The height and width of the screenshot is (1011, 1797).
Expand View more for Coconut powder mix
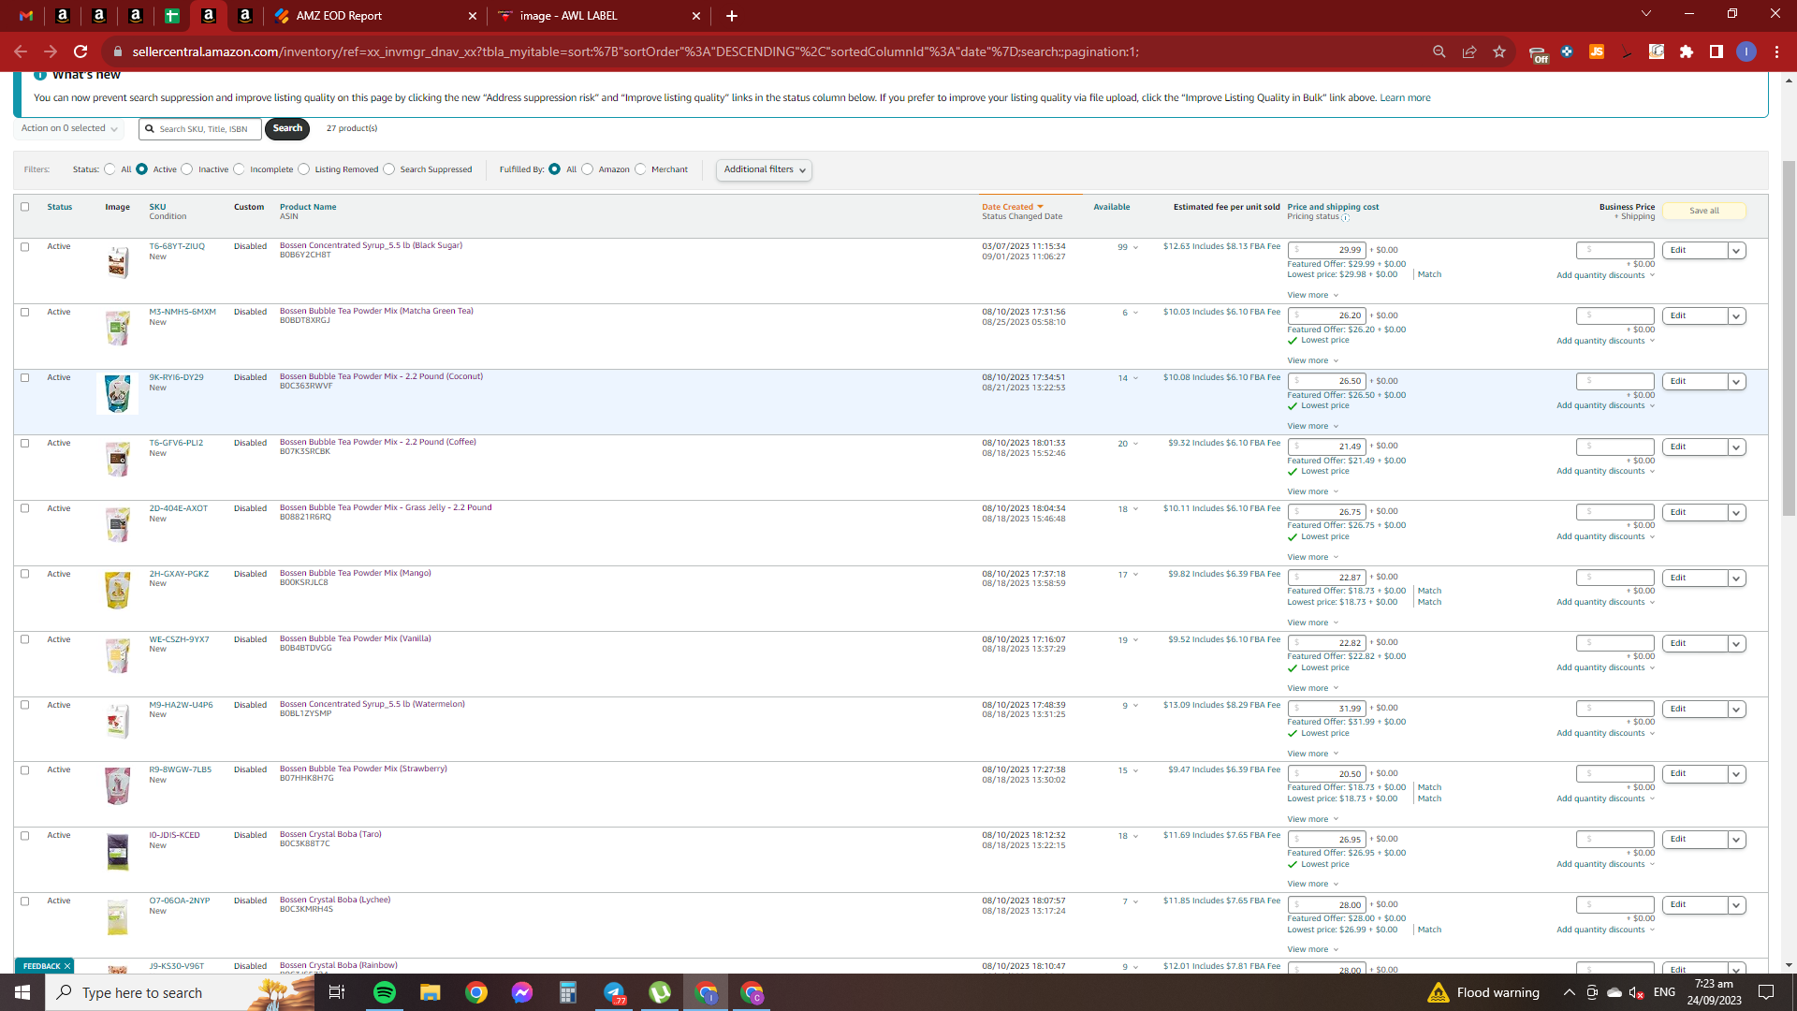1312,426
